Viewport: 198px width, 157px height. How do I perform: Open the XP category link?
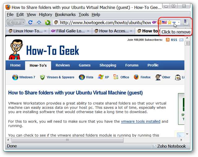[107, 77]
